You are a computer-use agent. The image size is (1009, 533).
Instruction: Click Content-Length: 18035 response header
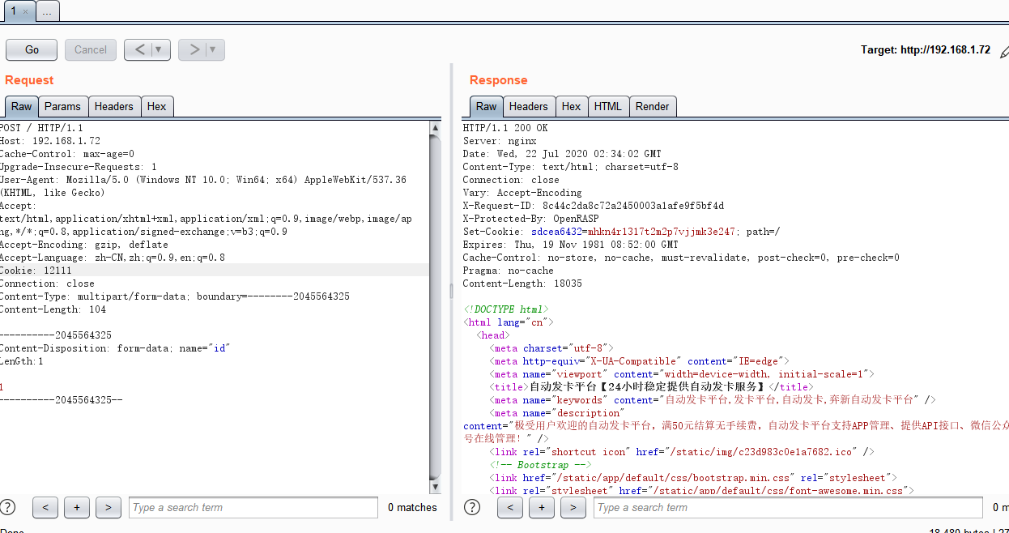[x=522, y=284]
